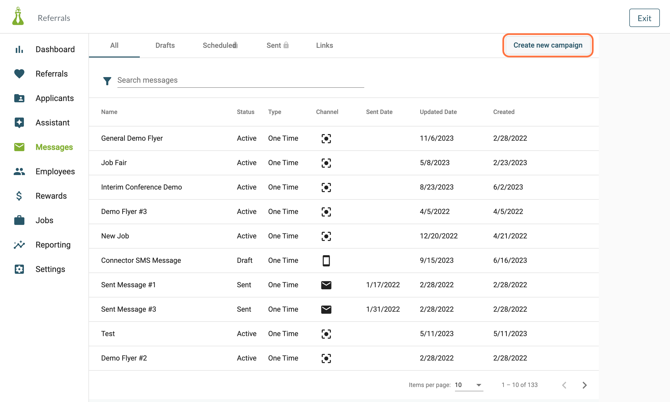The height and width of the screenshot is (402, 670).
Task: Open Dashboard via the bar chart icon
Action: [x=19, y=49]
